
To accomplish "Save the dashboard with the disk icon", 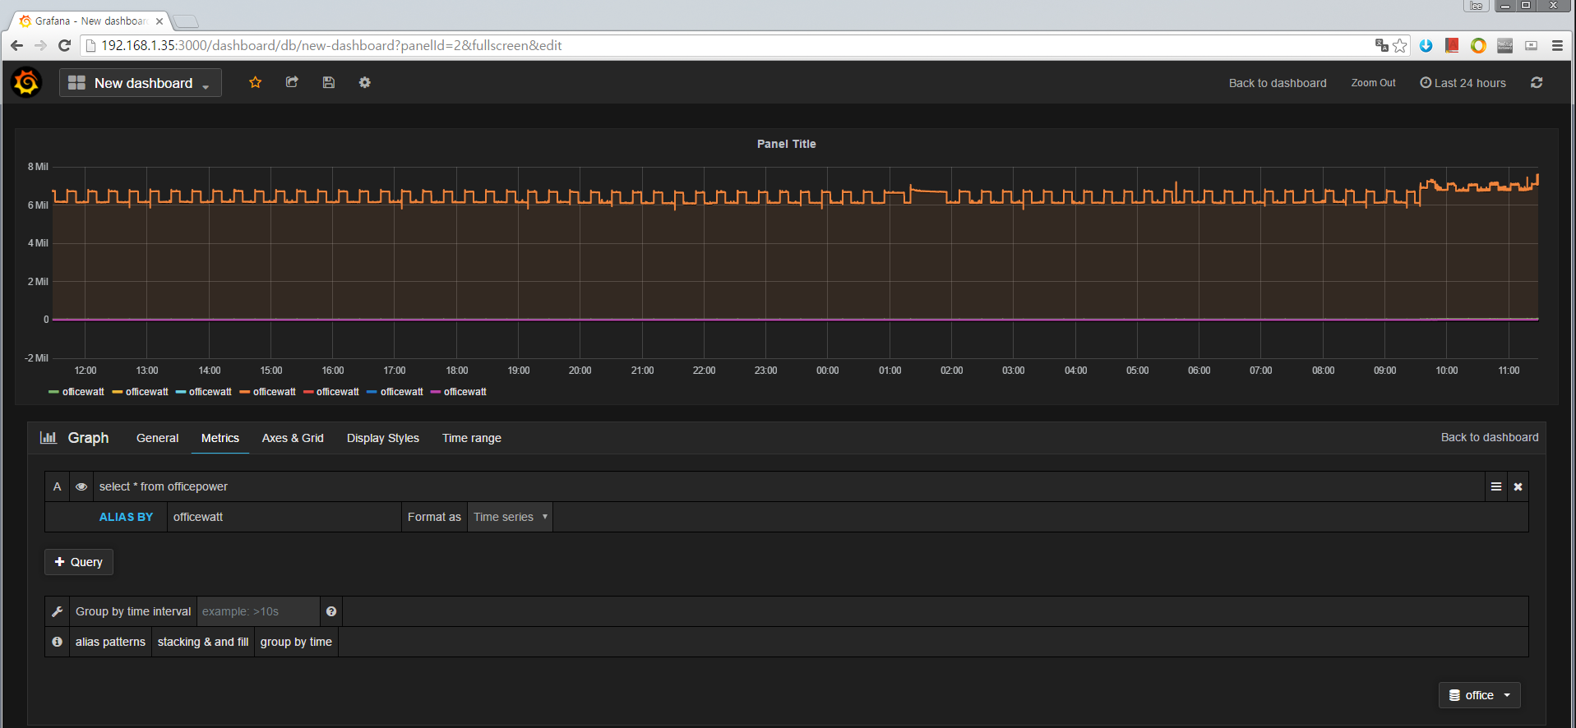I will pos(329,82).
